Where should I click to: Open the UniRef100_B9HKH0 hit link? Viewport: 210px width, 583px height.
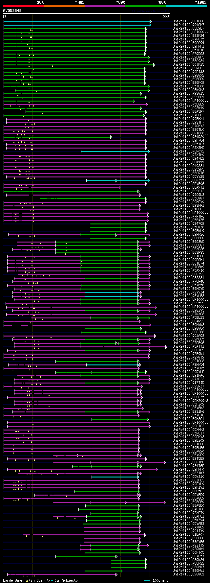tap(188, 470)
